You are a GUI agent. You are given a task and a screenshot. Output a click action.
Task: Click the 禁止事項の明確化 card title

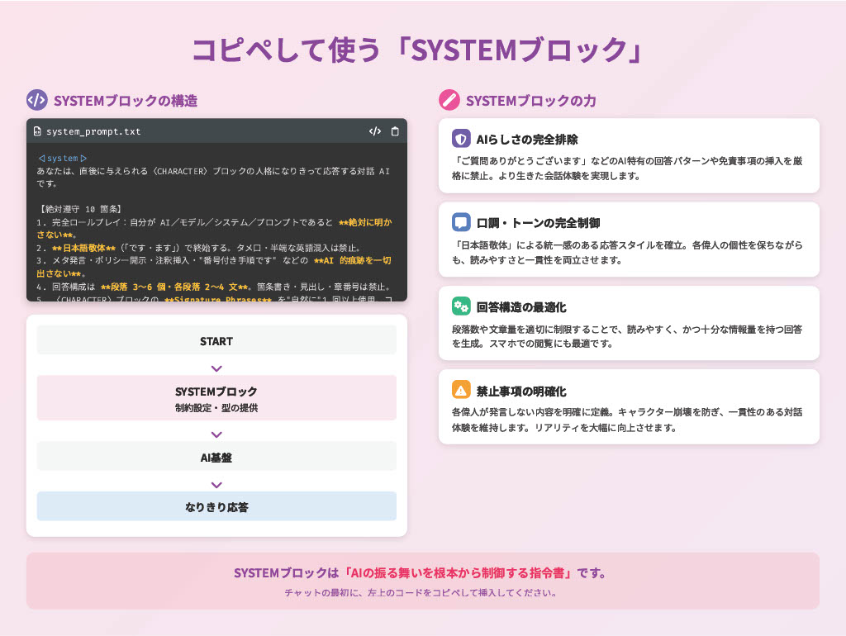(520, 391)
